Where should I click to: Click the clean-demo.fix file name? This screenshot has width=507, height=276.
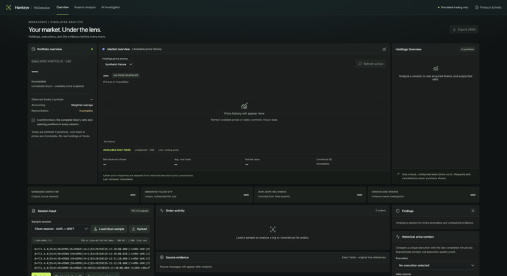[43, 240]
